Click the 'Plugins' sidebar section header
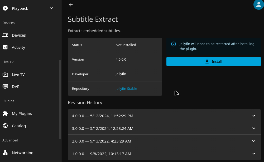The image size is (264, 162). point(8,101)
